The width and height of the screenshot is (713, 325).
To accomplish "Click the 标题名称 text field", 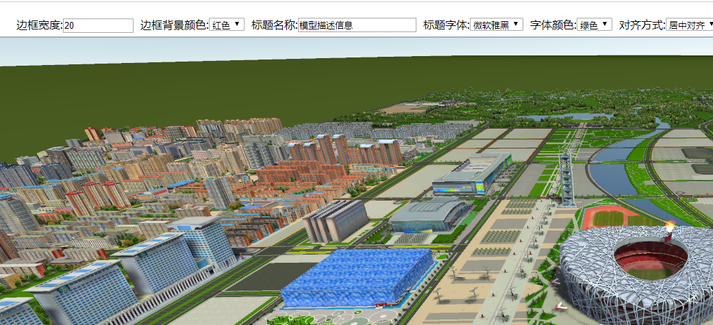I will (x=357, y=25).
